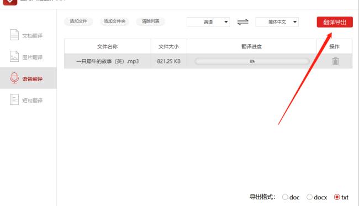
Task: Open the 短句翻译 short sentence section
Action: click(x=28, y=100)
